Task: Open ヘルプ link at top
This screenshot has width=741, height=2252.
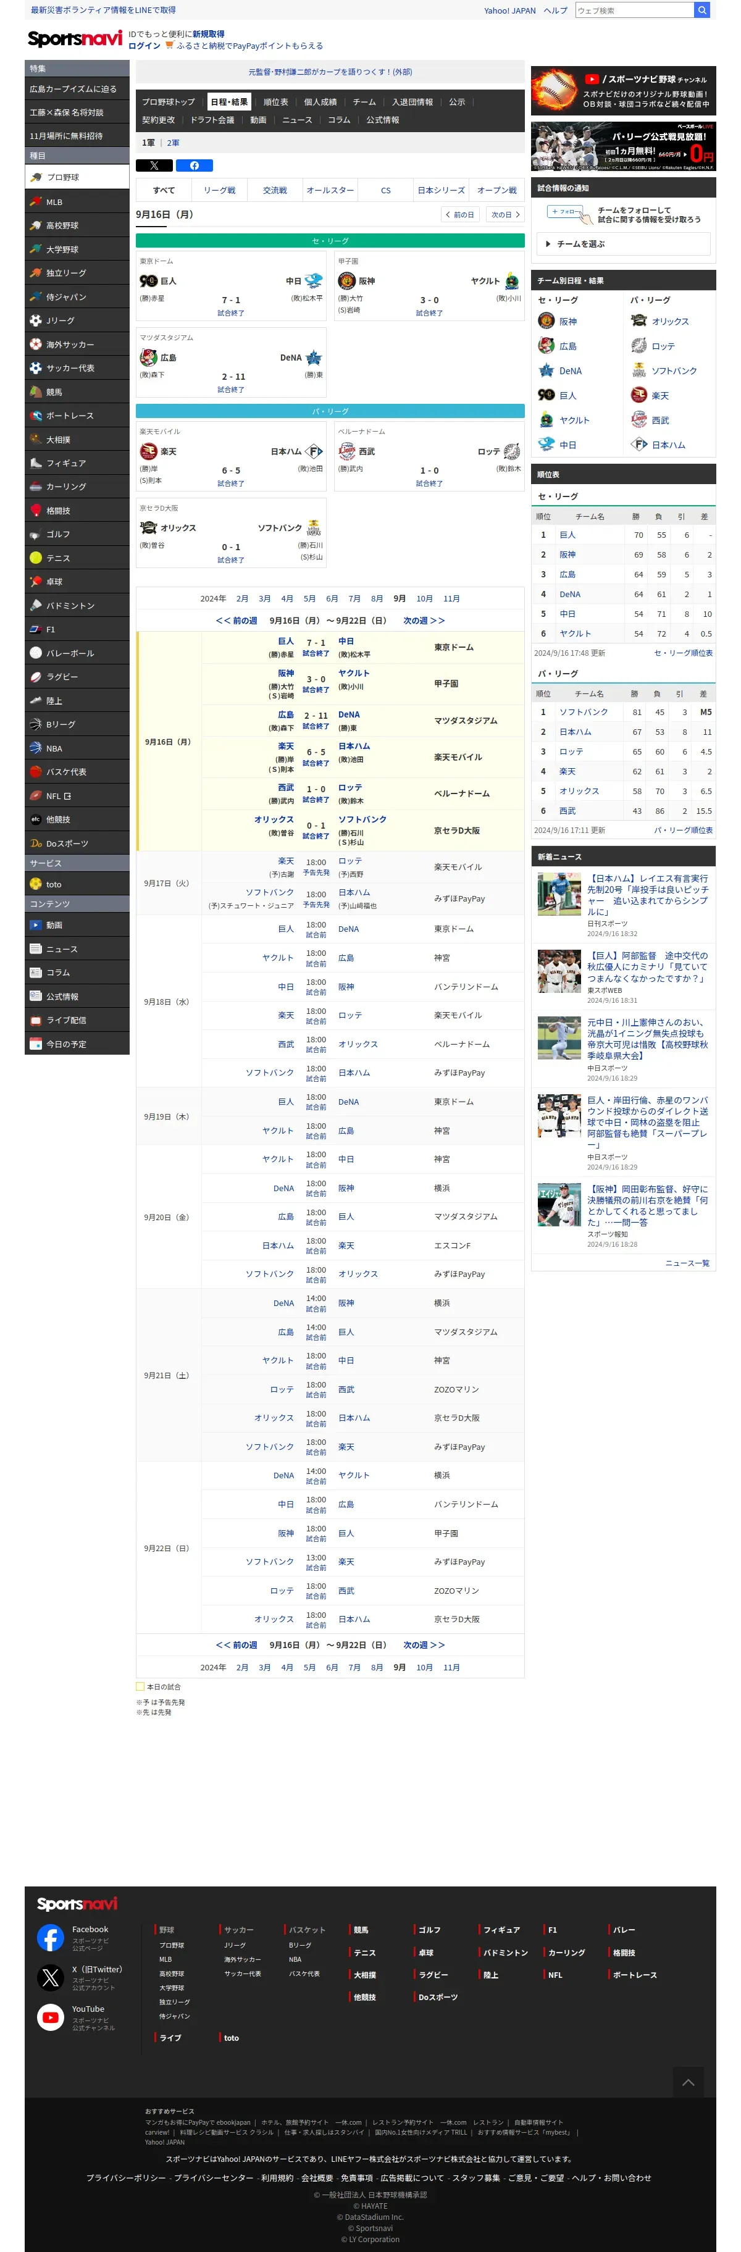Action: click(x=555, y=10)
